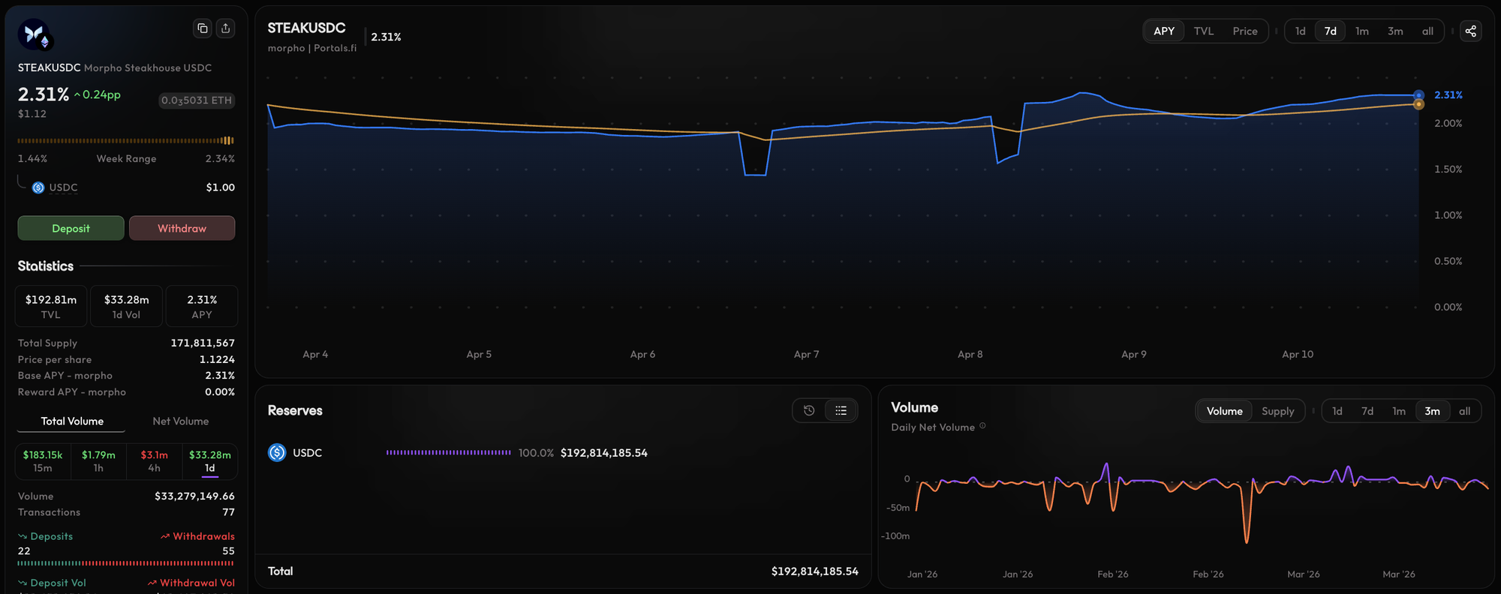Switch main chart to TVL
Image resolution: width=1501 pixels, height=594 pixels.
tap(1204, 31)
